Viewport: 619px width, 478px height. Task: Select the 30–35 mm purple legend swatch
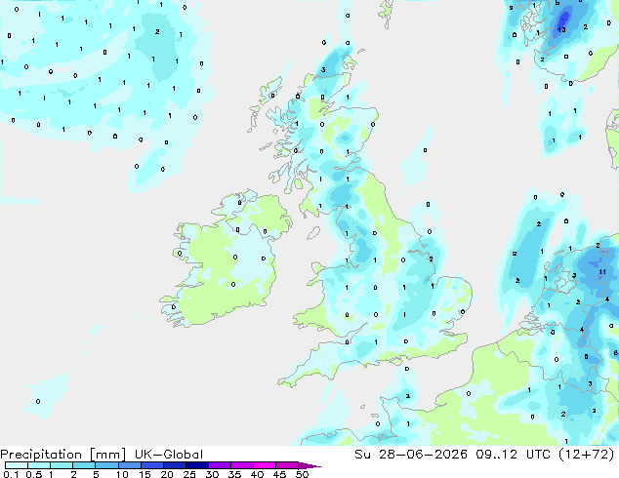219,465
